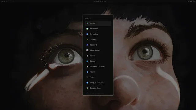
Task: Open Discord from the launcher
Action: [98, 45]
